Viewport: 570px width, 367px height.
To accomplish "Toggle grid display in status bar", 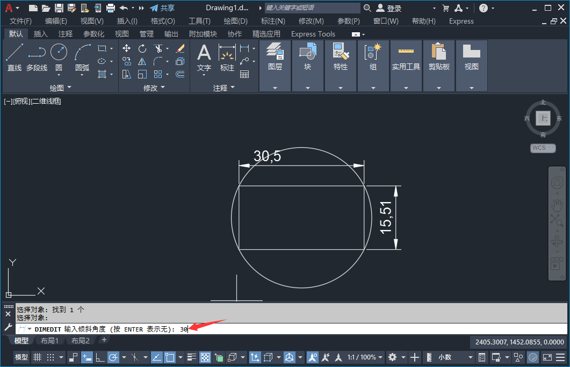I will click(x=37, y=357).
